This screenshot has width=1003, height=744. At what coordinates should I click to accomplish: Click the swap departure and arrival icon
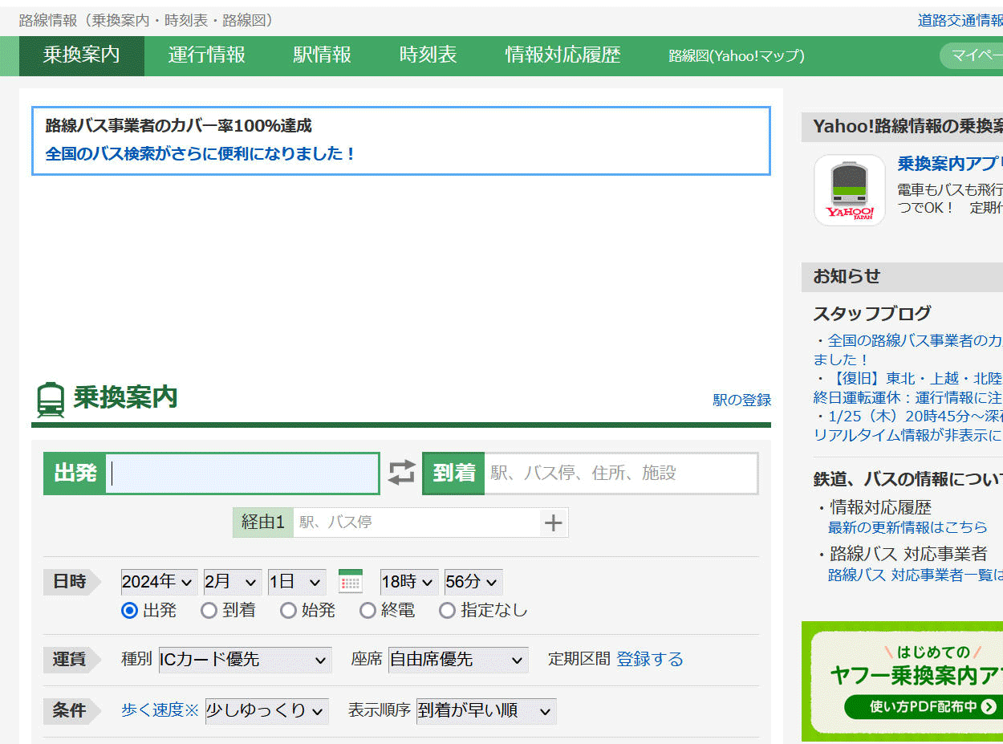(x=401, y=473)
